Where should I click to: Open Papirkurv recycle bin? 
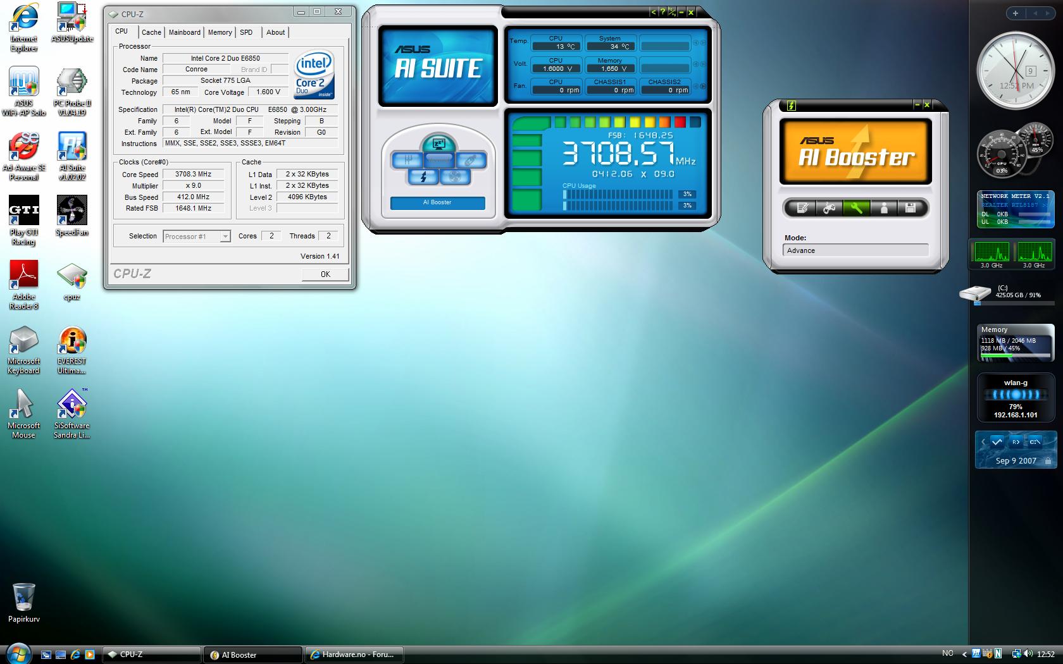(x=24, y=603)
